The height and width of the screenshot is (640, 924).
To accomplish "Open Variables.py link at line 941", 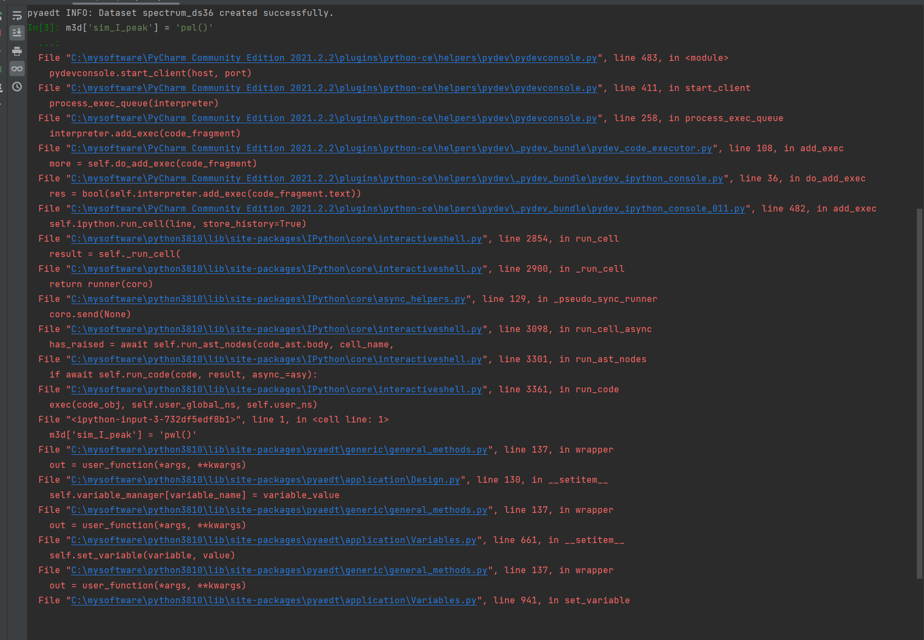I will (x=273, y=601).
